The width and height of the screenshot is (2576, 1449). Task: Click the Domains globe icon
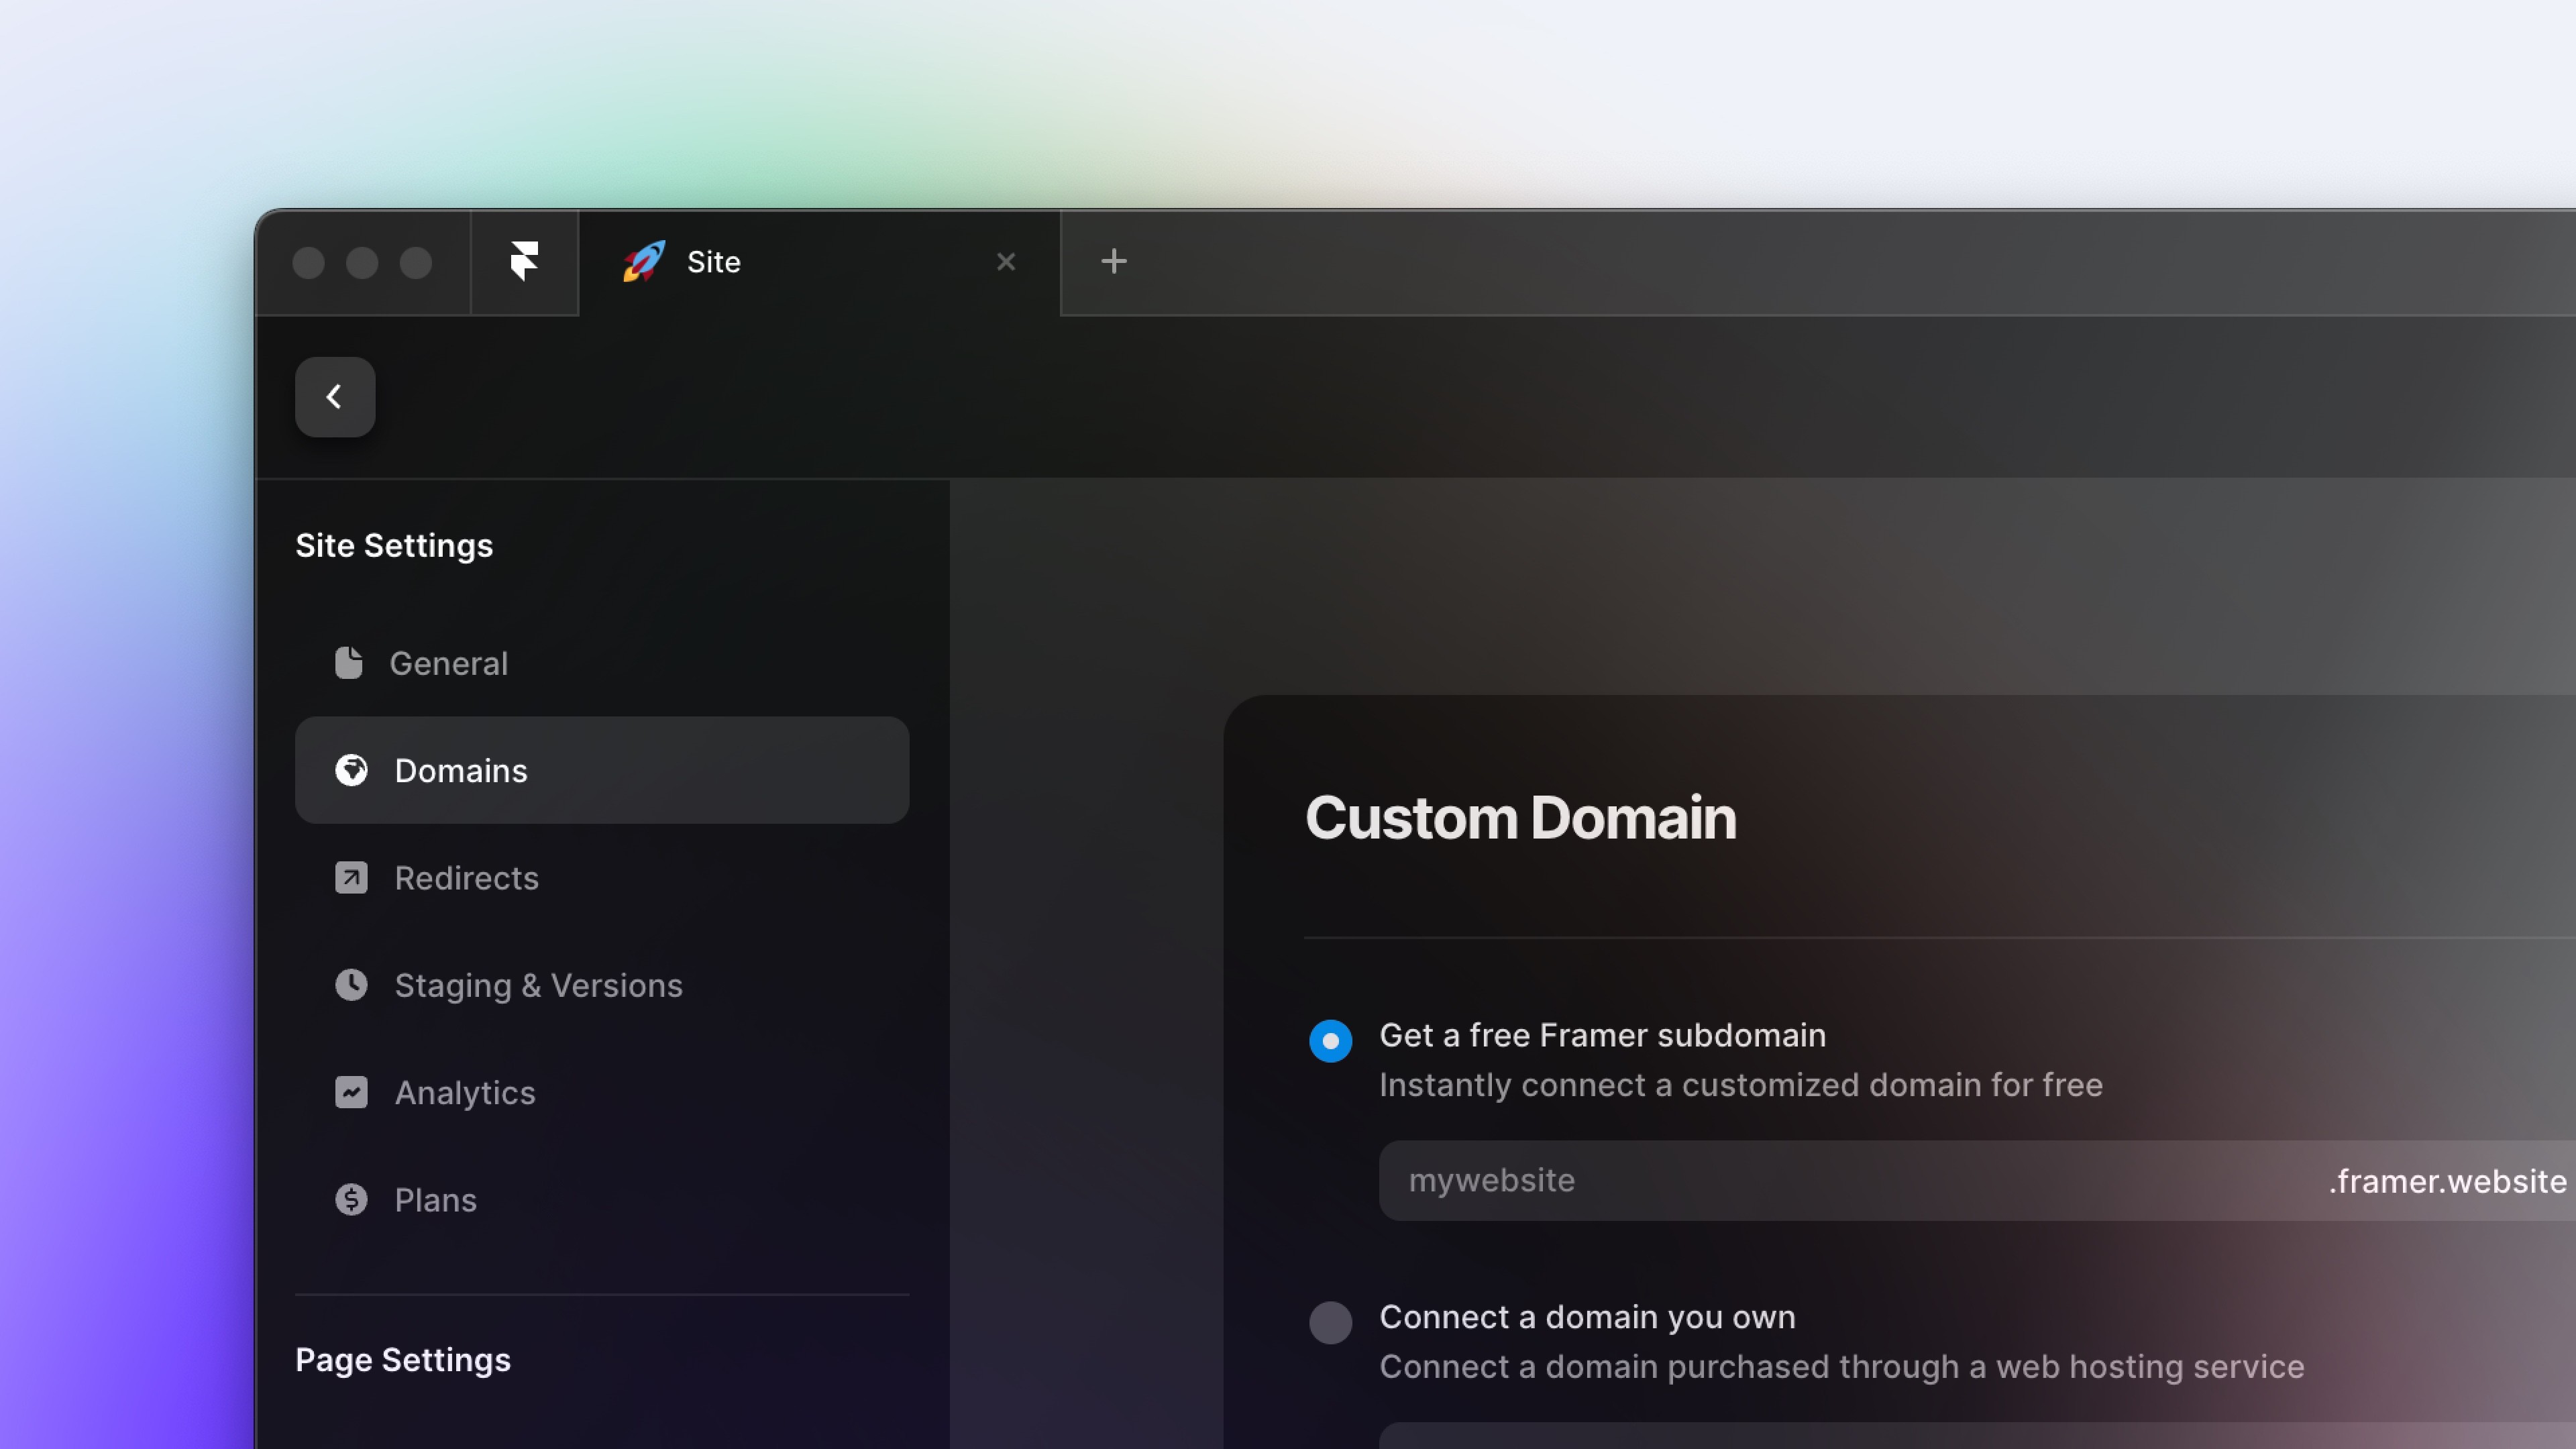click(x=351, y=770)
